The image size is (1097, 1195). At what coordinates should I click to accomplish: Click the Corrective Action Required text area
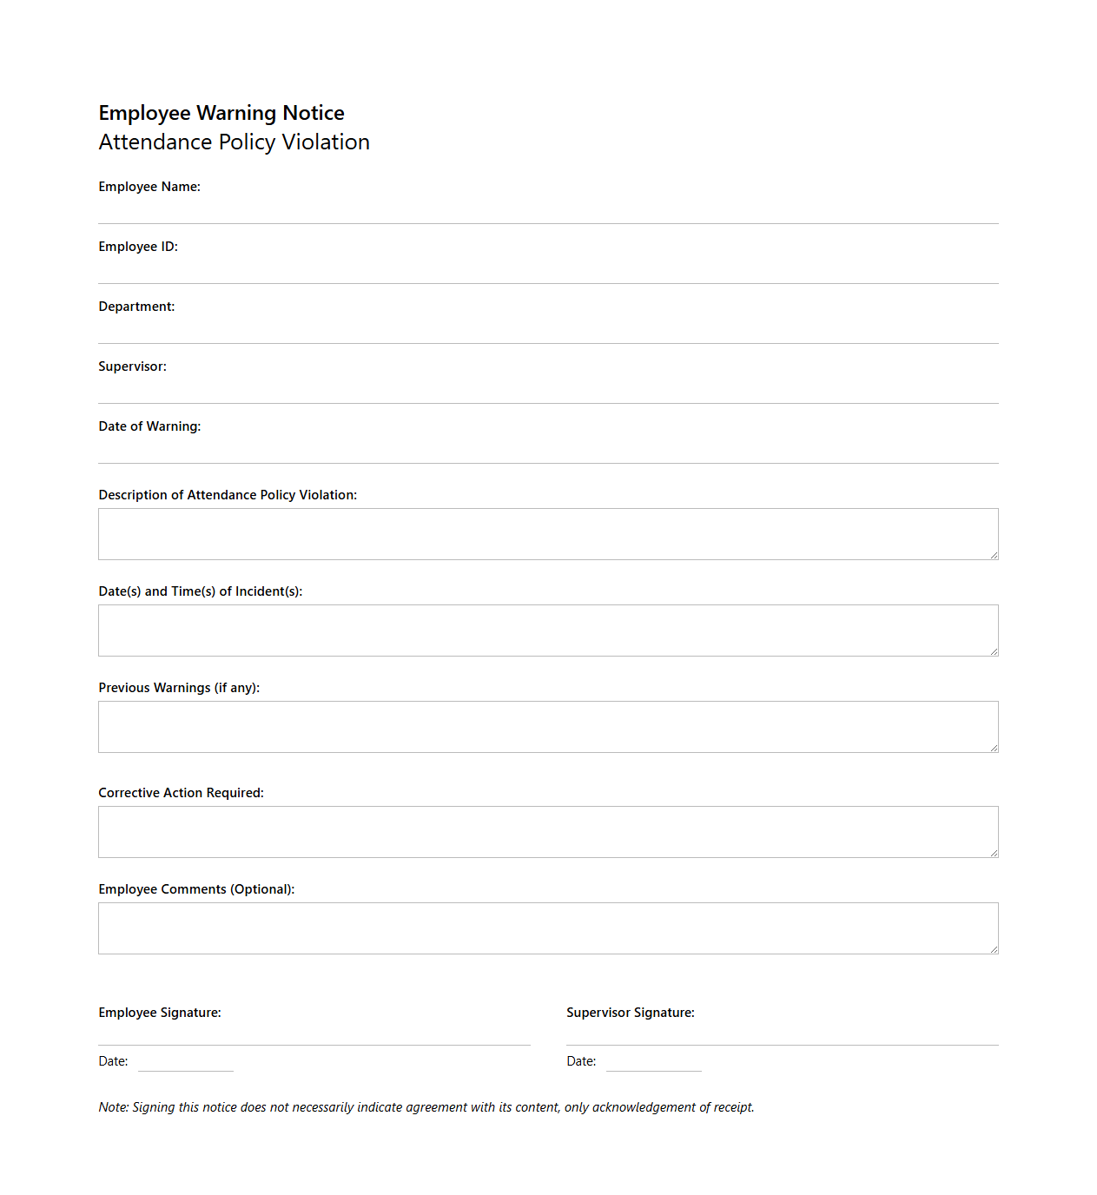point(547,831)
